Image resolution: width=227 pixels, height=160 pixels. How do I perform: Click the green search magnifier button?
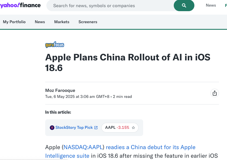point(184,5)
